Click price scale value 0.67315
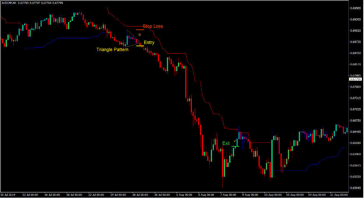 coord(355,98)
